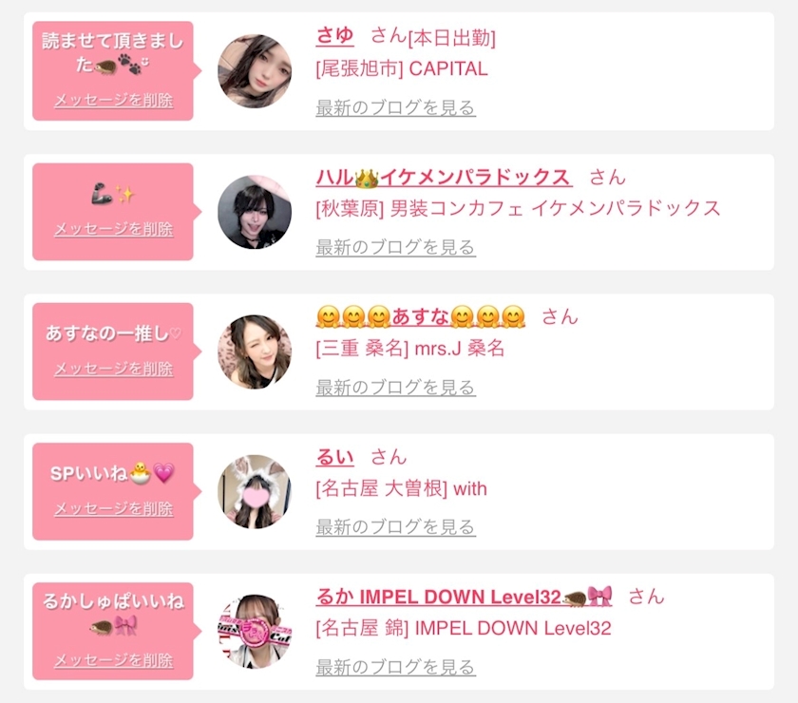Open るか's avatar photo
This screenshot has width=798, height=703.
pos(255,631)
